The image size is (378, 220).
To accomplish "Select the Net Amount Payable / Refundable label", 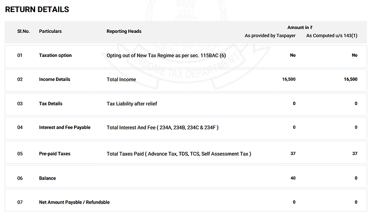I will coord(75,202).
